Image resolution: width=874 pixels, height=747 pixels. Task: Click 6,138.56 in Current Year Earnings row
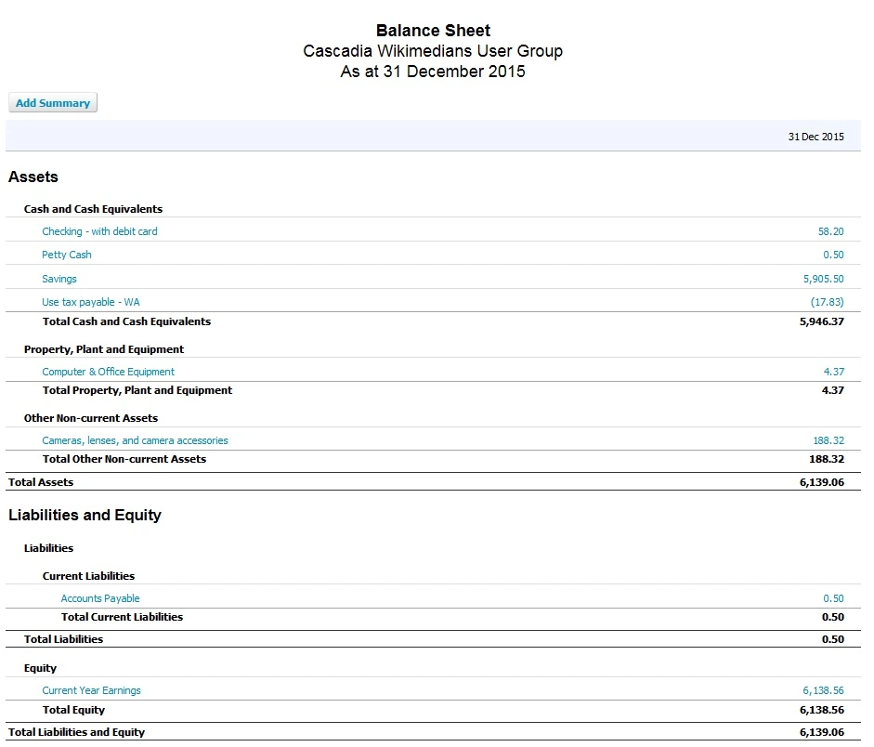coord(823,690)
